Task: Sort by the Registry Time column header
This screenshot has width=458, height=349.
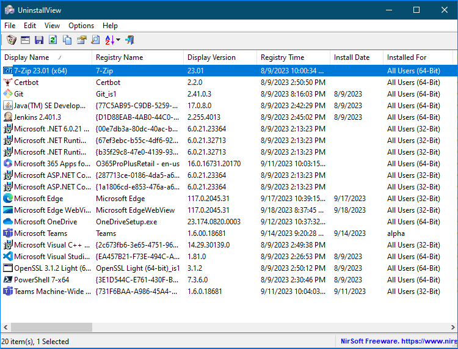Action: pos(293,57)
